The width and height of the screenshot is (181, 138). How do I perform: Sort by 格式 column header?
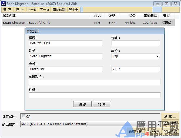point(97,16)
